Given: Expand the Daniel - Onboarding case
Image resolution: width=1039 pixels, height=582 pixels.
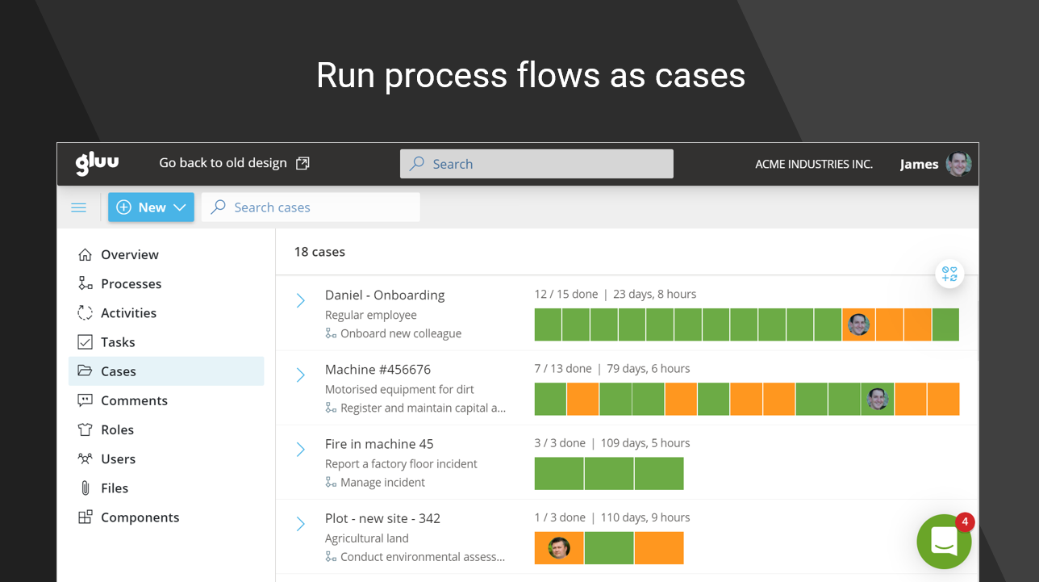Looking at the screenshot, I should point(300,301).
